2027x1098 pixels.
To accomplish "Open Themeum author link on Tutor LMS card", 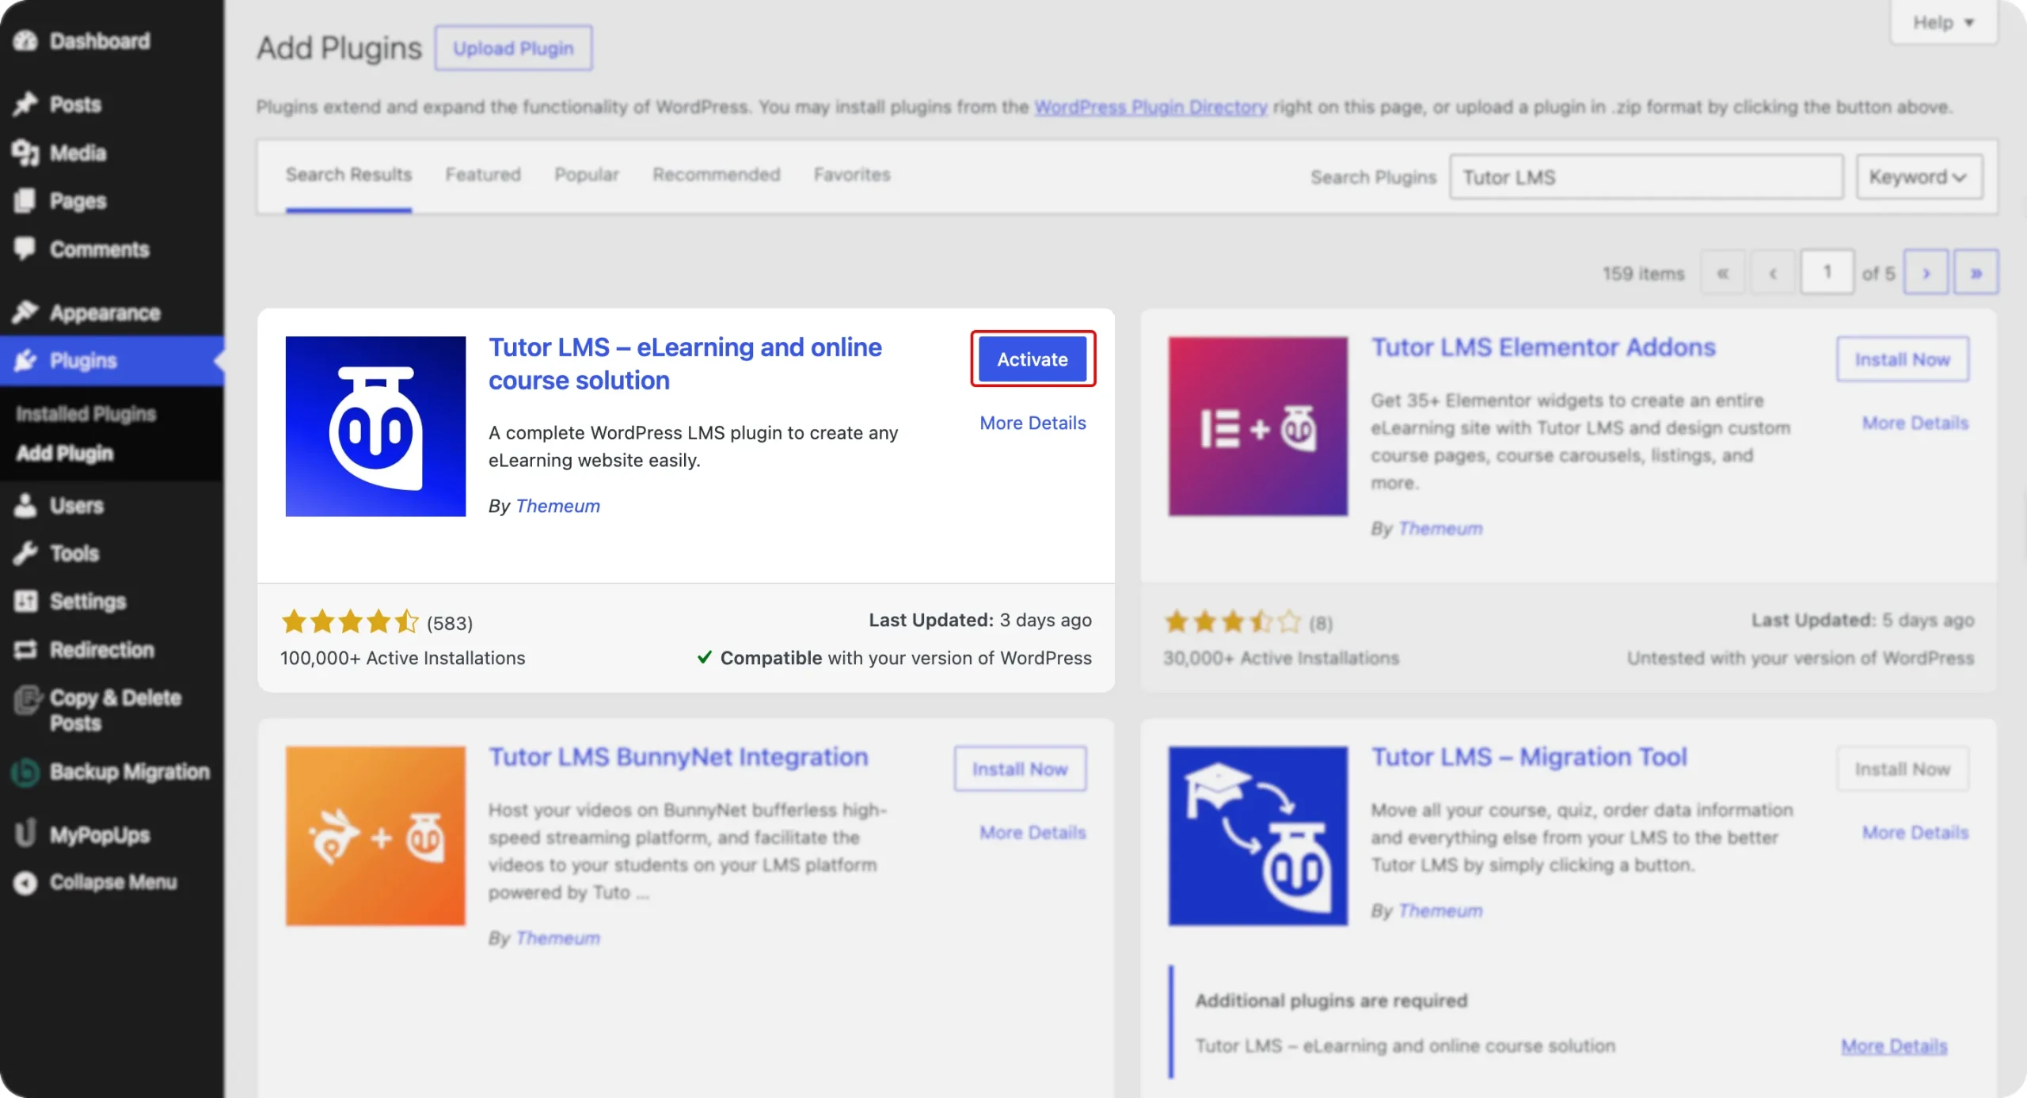I will (x=557, y=506).
